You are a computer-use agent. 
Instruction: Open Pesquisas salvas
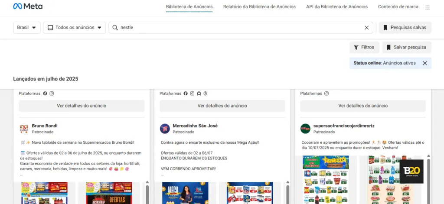click(405, 28)
